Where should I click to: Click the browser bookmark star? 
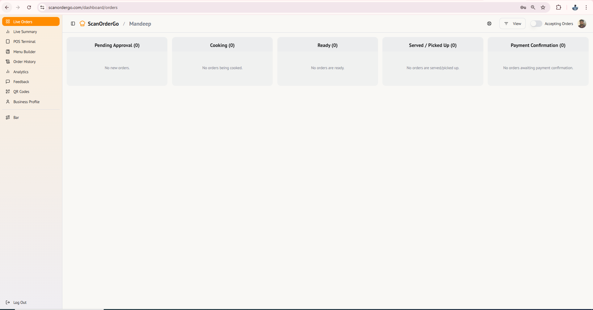click(x=543, y=7)
